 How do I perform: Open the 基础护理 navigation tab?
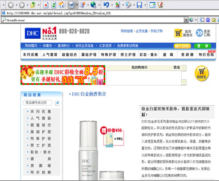pyautogui.click(x=89, y=54)
